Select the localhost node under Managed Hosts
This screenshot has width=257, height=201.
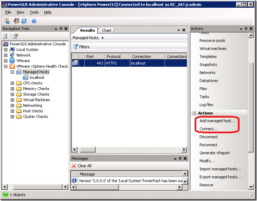[x=37, y=77]
